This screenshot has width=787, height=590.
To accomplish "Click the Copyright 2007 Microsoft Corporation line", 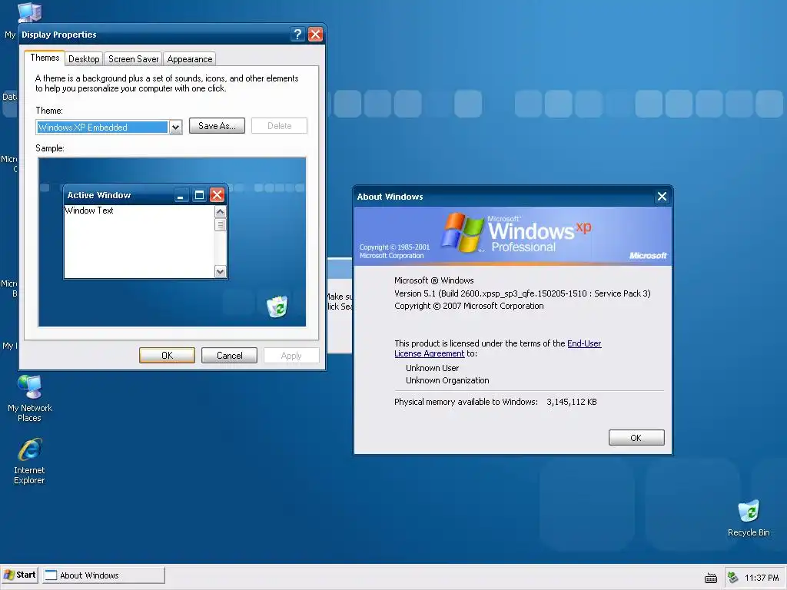I will click(469, 306).
